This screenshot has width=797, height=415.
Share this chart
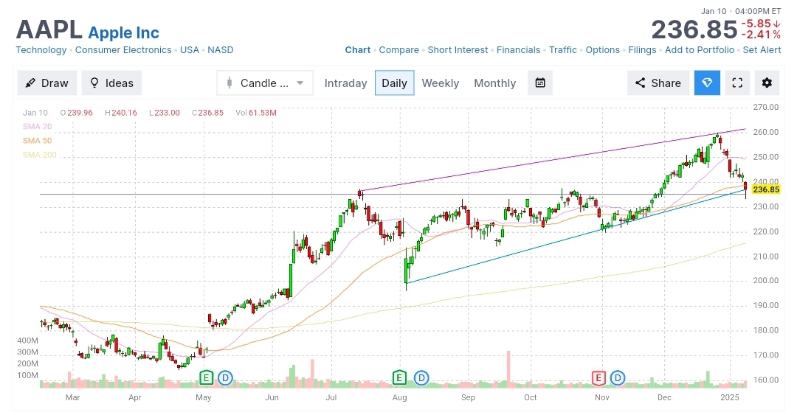pyautogui.click(x=658, y=83)
